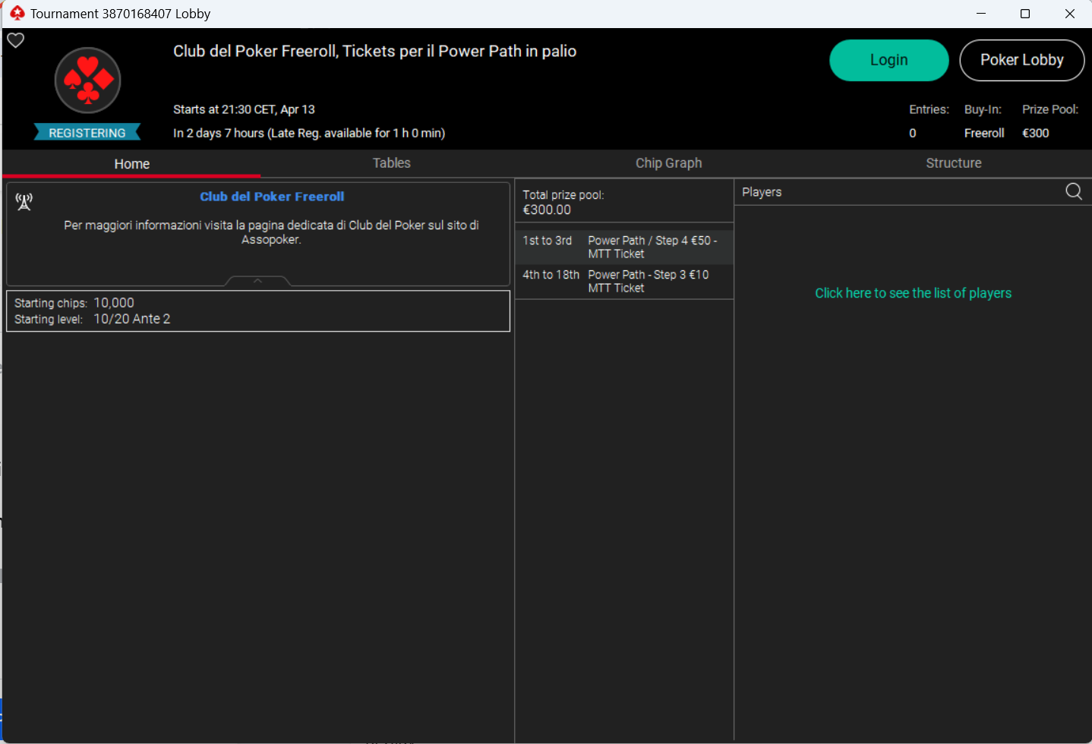Click the broadcast antenna icon
Screen dimensions: 1092x744
(x=24, y=201)
